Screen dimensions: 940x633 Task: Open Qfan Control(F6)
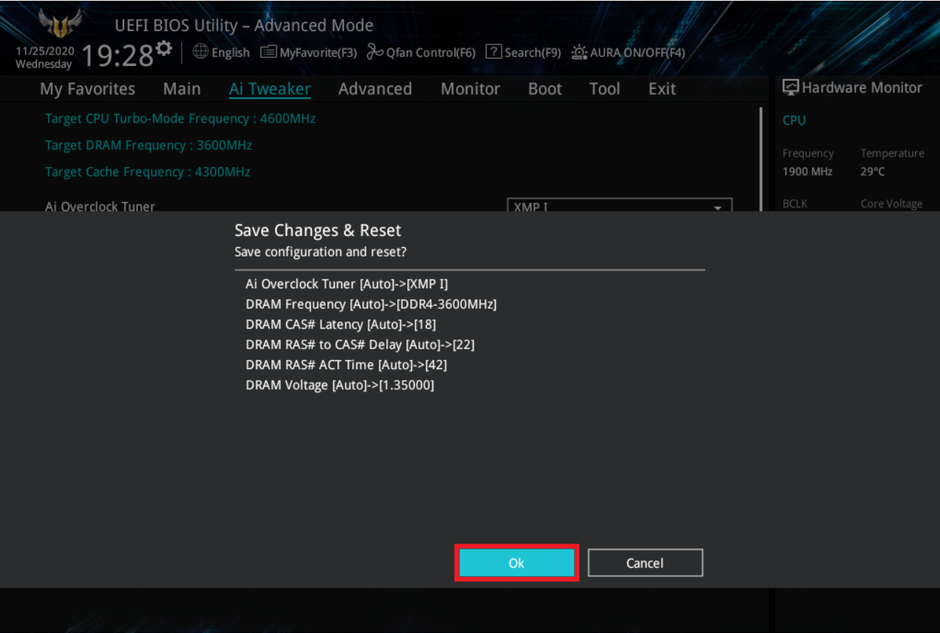point(421,52)
